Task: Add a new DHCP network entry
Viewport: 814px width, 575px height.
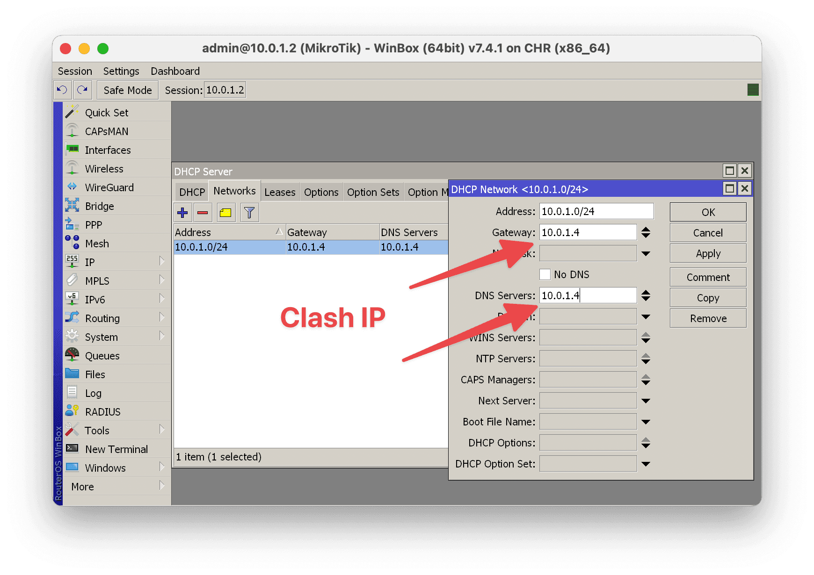Action: click(182, 212)
